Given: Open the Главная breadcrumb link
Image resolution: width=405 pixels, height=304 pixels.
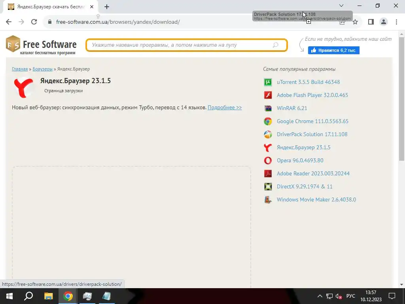Looking at the screenshot, I should pyautogui.click(x=20, y=69).
